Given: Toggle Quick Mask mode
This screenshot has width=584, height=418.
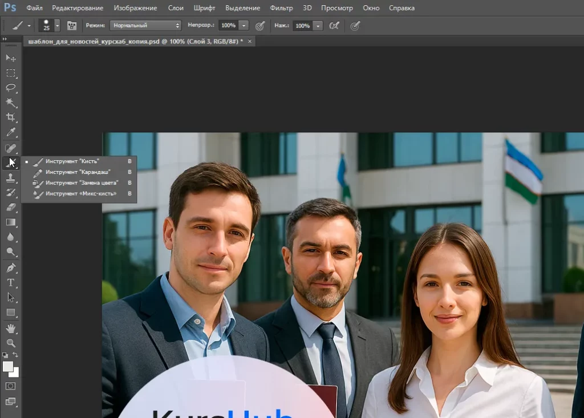Looking at the screenshot, I should (10, 386).
